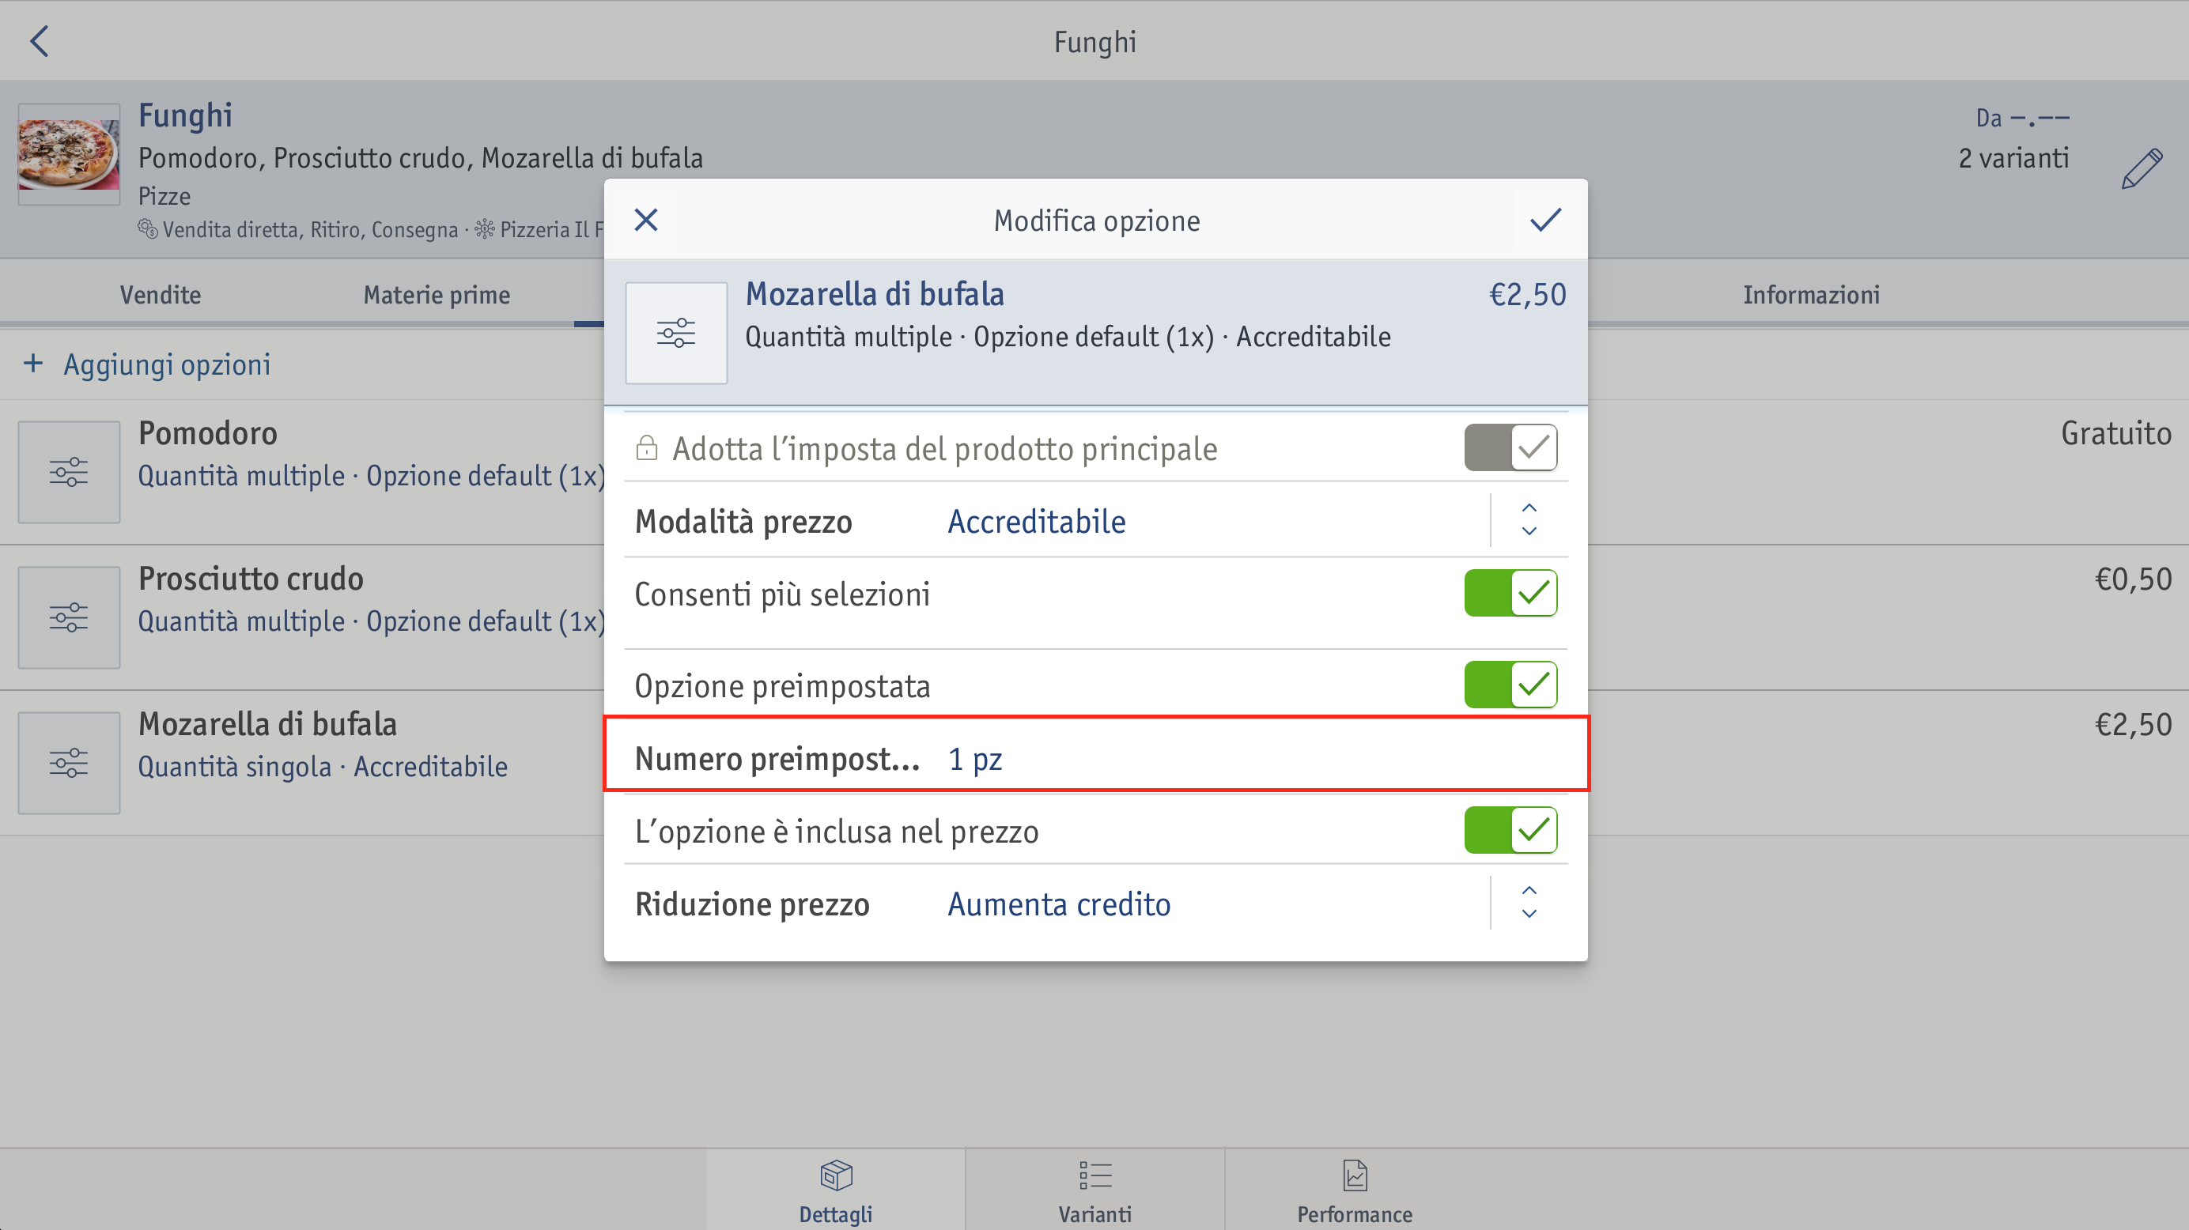
Task: Toggle Consenti più selezioni switch
Action: point(1511,593)
